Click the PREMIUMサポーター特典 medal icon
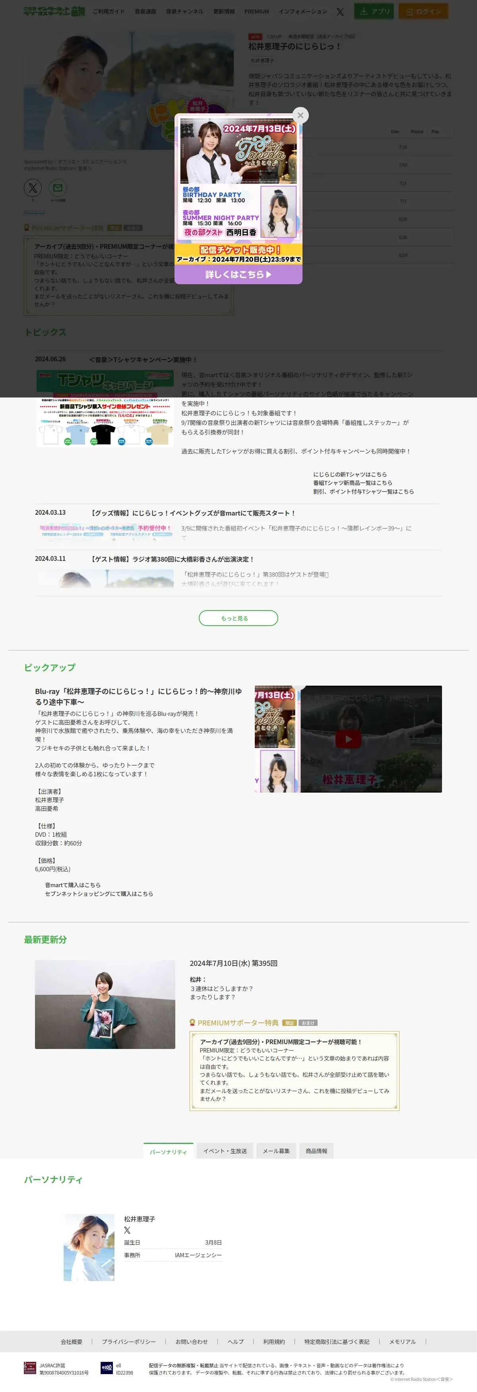 192,1022
